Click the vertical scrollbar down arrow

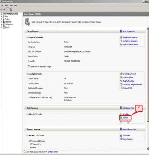click(x=148, y=148)
